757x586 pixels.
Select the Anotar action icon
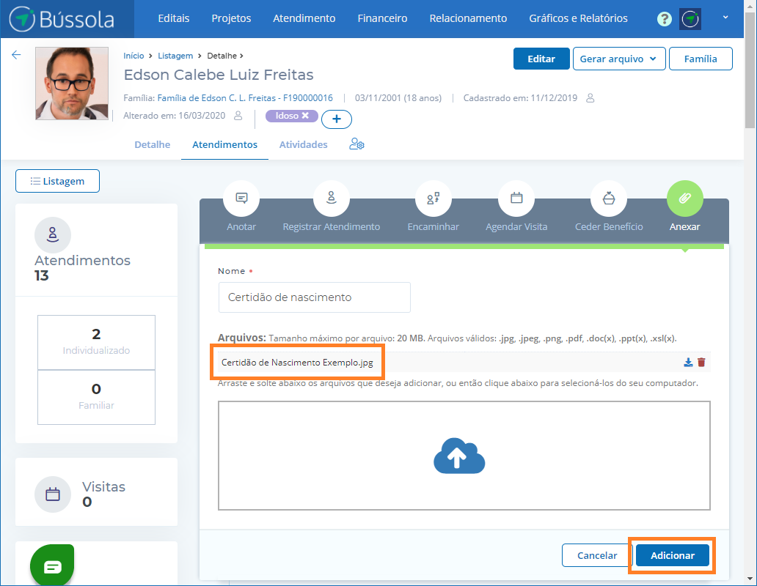(241, 198)
